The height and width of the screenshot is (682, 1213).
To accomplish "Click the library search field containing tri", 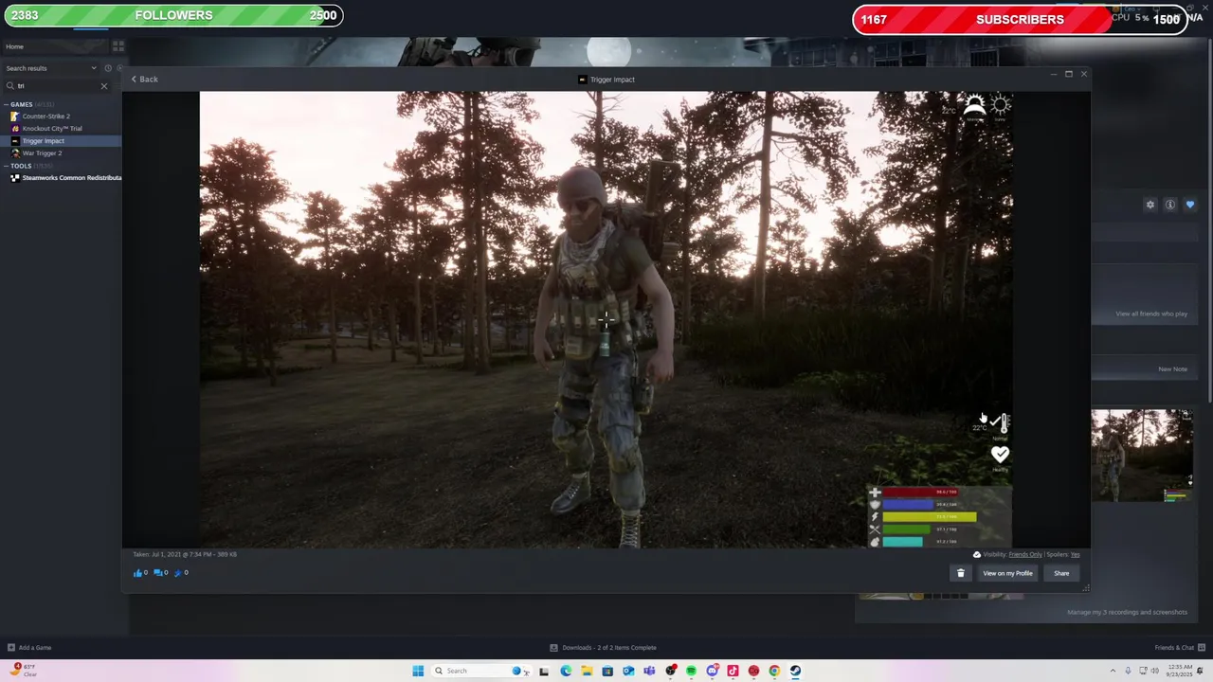I will coord(55,86).
